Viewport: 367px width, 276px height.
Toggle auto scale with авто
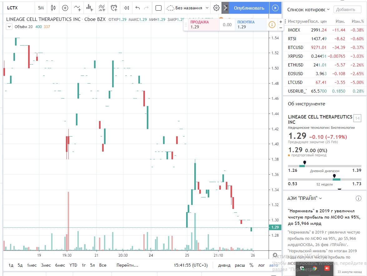(x=273, y=265)
